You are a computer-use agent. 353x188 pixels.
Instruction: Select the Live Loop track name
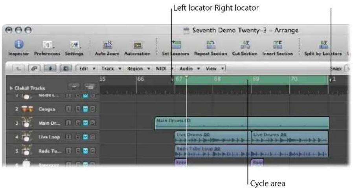point(49,137)
